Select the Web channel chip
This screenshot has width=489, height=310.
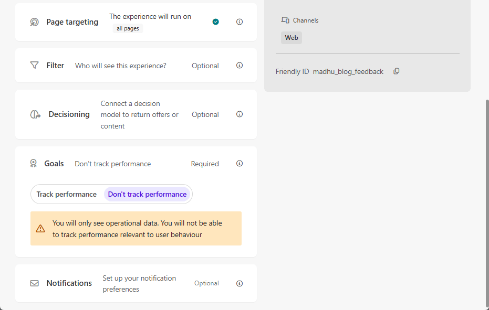(x=291, y=37)
